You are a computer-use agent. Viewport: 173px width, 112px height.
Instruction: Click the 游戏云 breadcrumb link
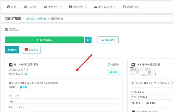[x=42, y=18]
